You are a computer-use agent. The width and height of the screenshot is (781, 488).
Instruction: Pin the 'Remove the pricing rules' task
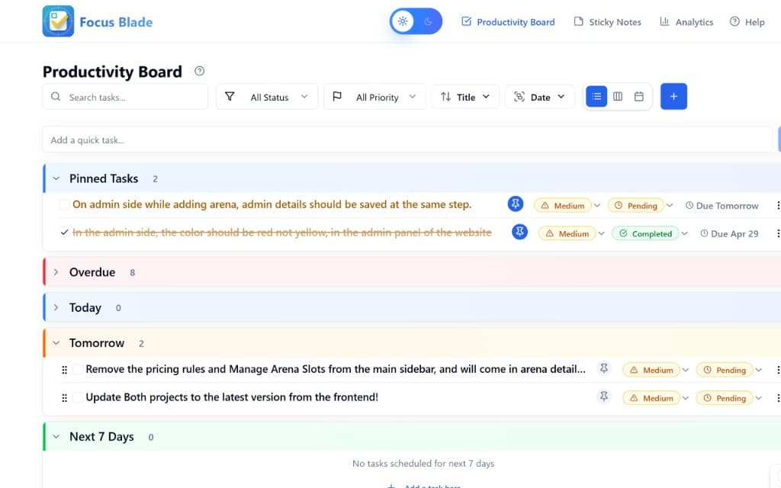[604, 368]
